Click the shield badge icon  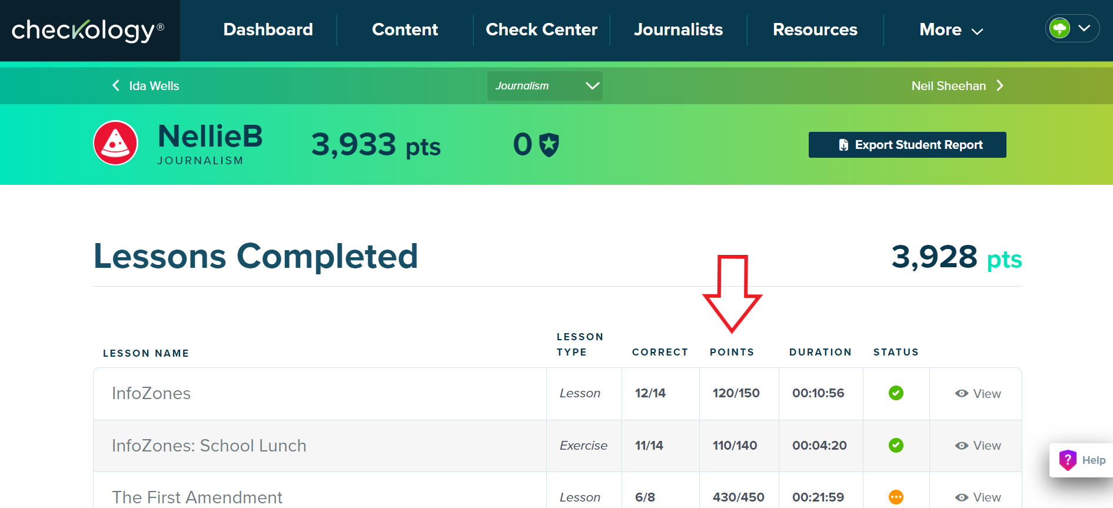[x=549, y=145]
